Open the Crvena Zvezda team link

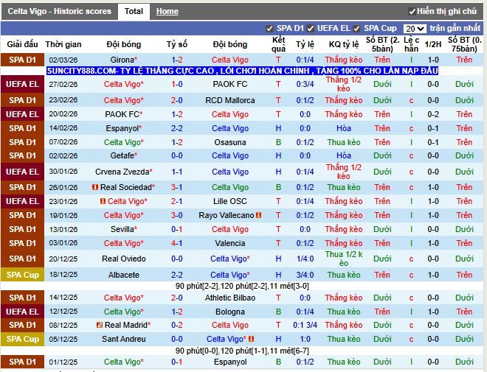(x=123, y=171)
